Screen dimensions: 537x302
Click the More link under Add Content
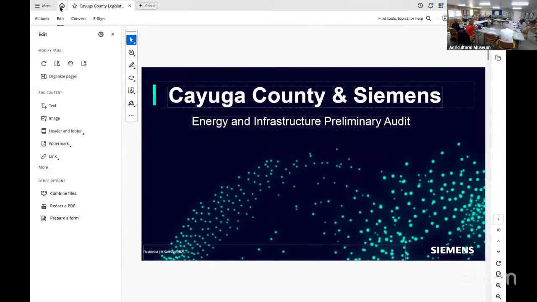43,167
